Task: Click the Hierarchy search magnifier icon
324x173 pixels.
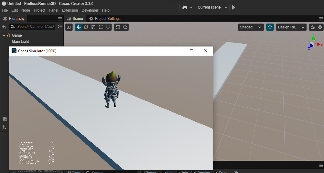Action: 13,27
